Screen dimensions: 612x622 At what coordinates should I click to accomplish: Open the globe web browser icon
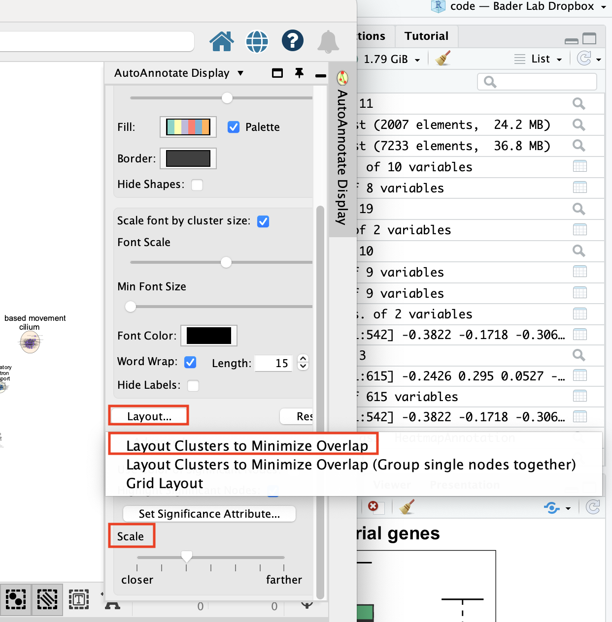pos(257,41)
